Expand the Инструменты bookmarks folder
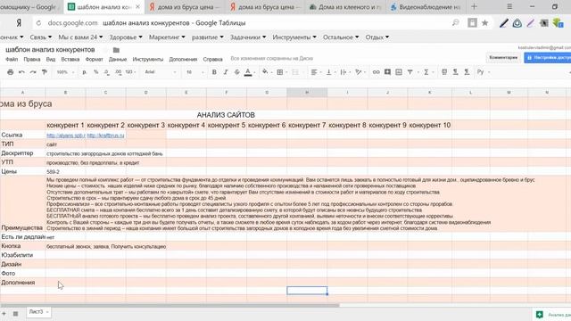The image size is (571, 321). pos(294,37)
